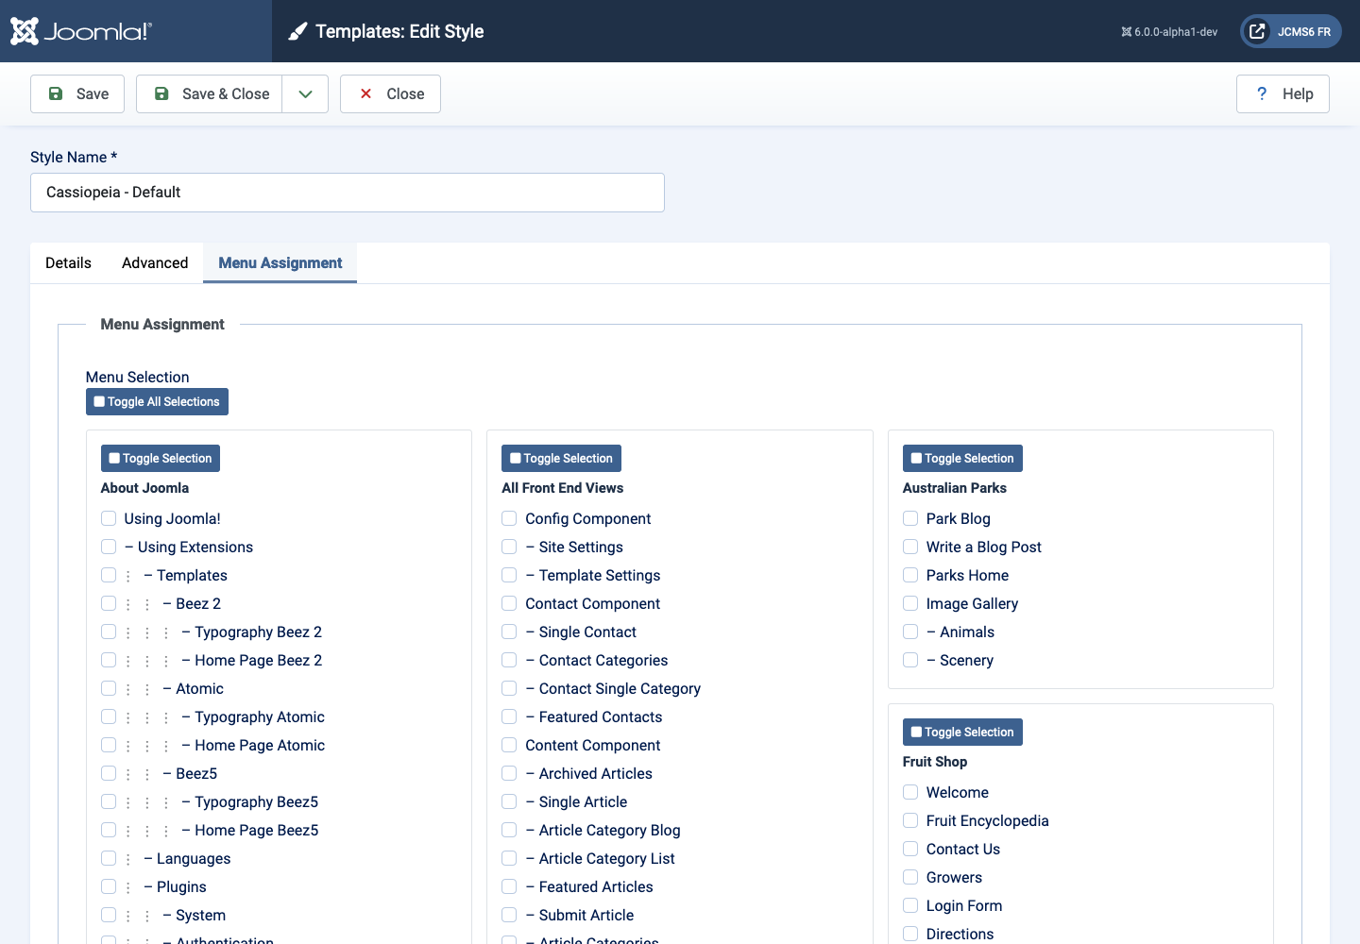Focus the Style Name input field
1360x944 pixels.
pos(348,193)
